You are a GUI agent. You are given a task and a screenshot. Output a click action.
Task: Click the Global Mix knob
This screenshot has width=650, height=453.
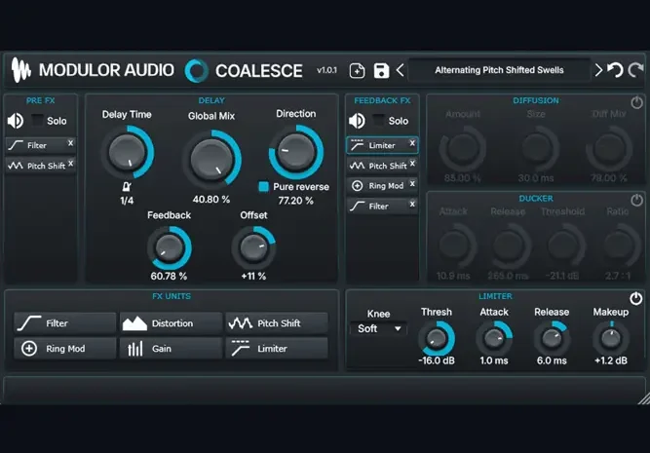click(211, 159)
